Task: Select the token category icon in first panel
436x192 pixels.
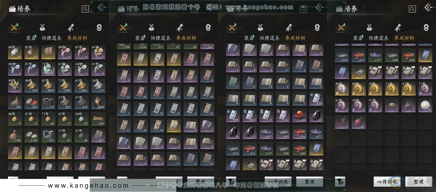Action: click(x=99, y=27)
